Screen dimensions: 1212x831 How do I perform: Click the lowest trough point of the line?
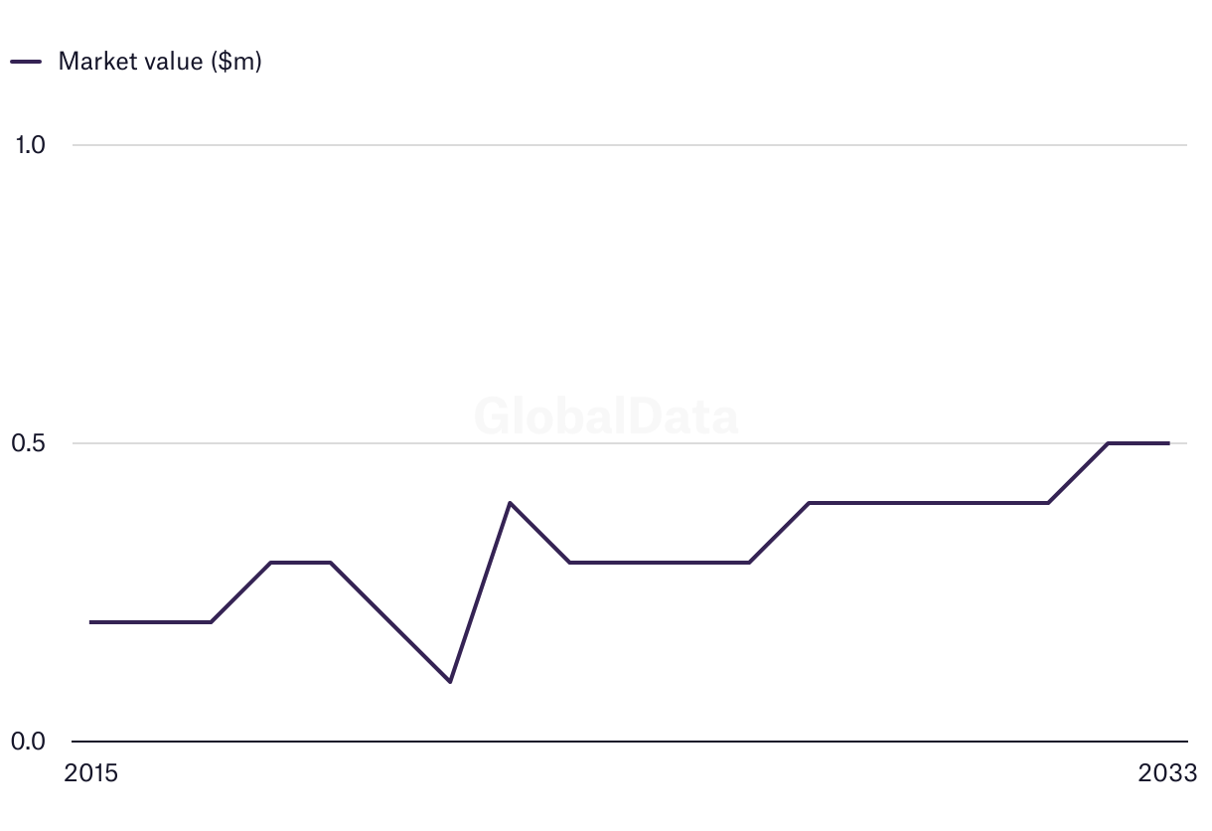tap(450, 682)
